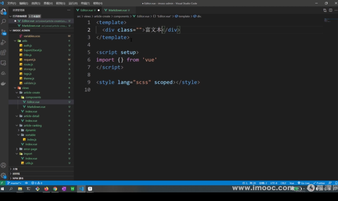This screenshot has width=338, height=201.
Task: Open File Explorer from taskbar
Action: click(x=20, y=189)
